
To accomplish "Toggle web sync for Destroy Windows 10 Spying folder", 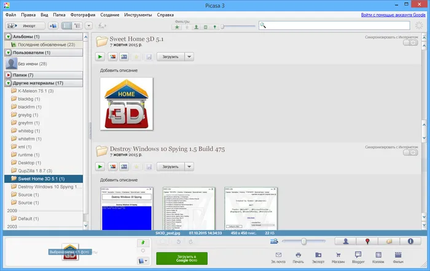I will (410, 153).
